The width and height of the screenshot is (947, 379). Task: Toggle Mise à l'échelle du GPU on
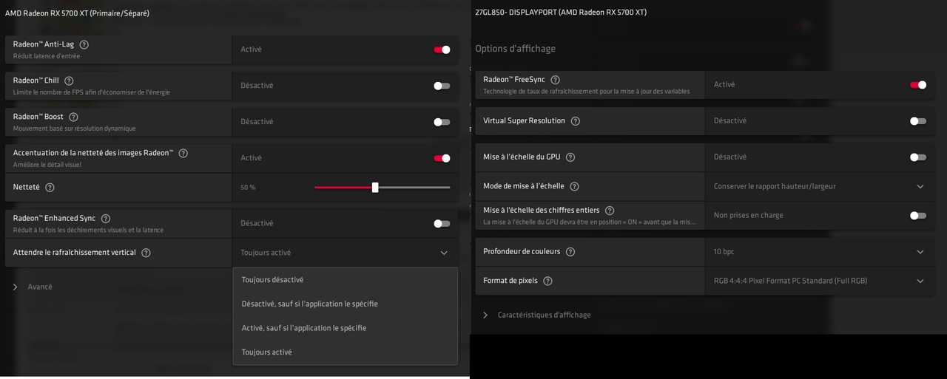[x=918, y=157]
